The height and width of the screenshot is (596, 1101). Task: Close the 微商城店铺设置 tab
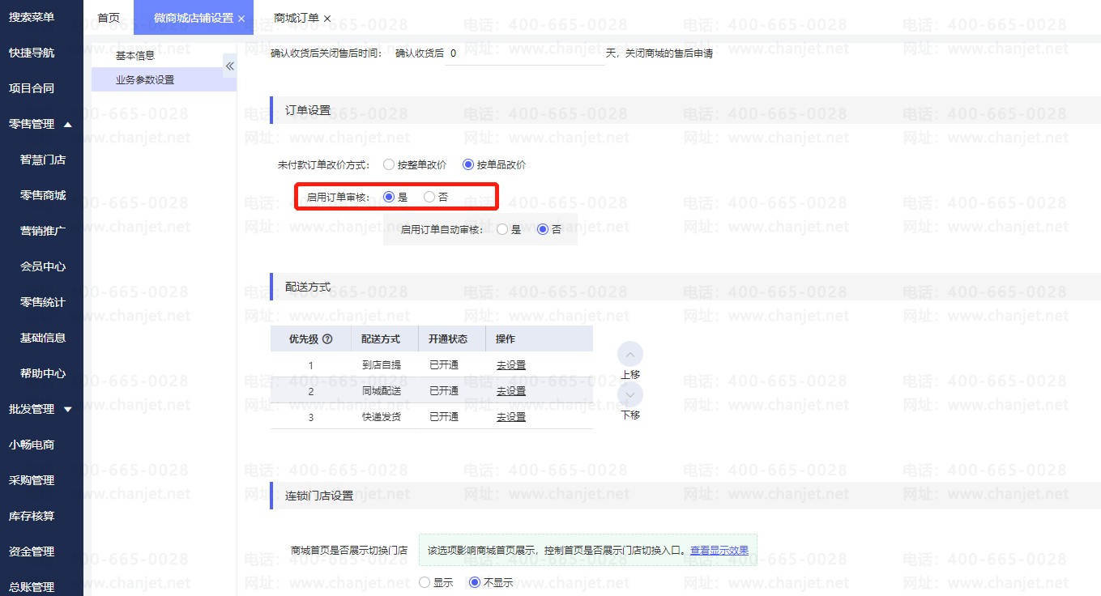(x=241, y=18)
